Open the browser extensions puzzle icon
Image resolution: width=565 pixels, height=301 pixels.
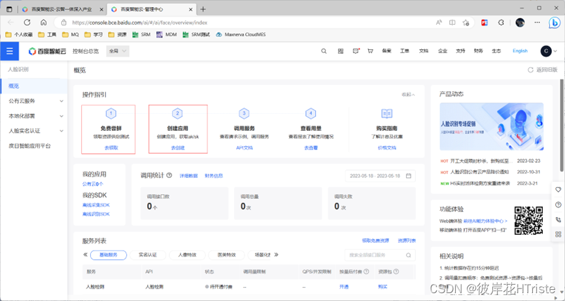pyautogui.click(x=501, y=22)
